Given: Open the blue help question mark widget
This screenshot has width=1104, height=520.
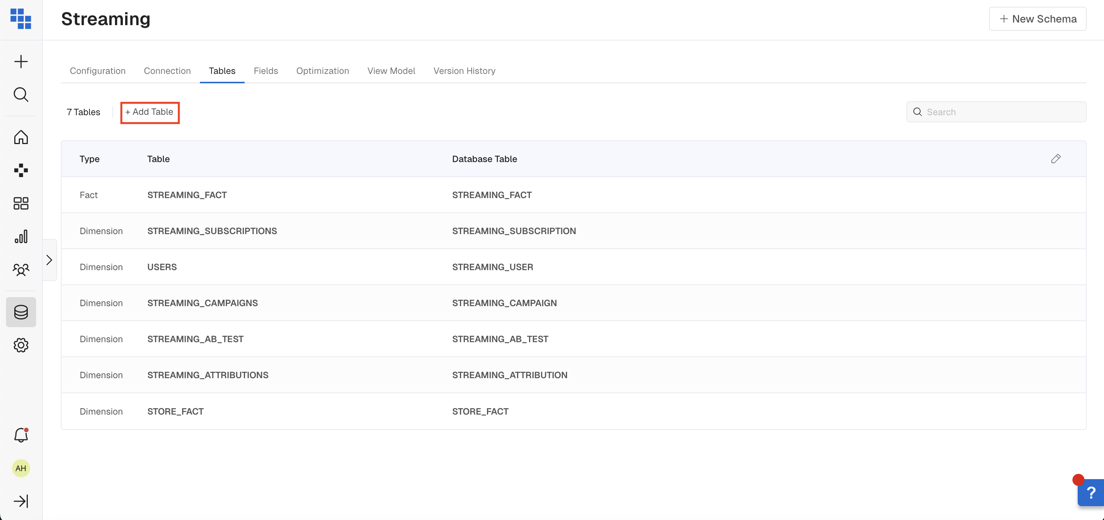Looking at the screenshot, I should click(1091, 493).
